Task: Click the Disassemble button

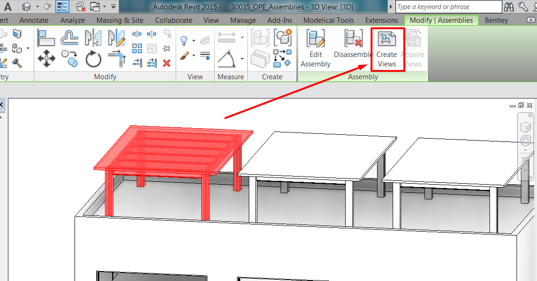Action: click(x=353, y=44)
